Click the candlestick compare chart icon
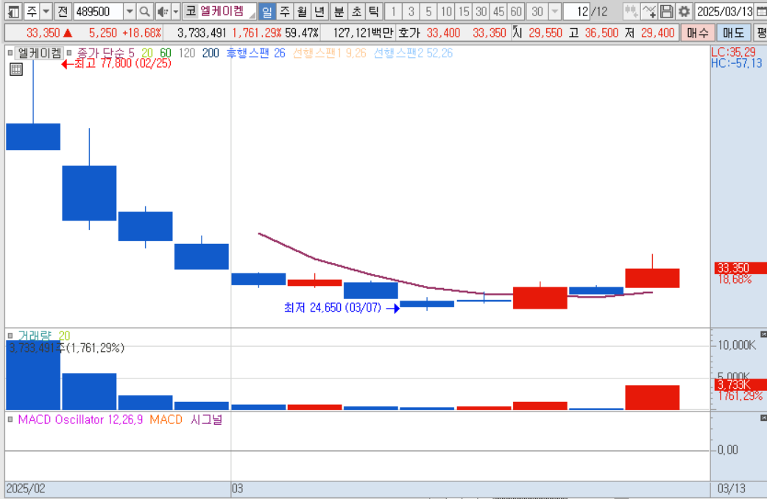The image size is (767, 499). (x=631, y=11)
